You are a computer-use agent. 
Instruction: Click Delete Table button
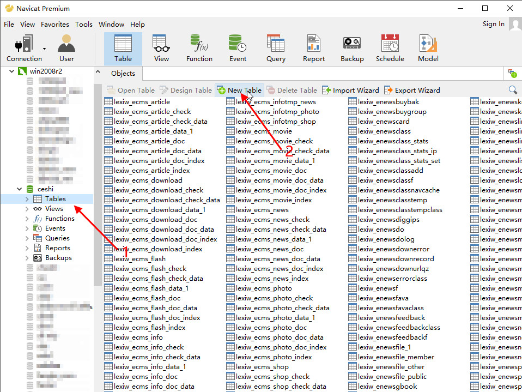(x=292, y=91)
